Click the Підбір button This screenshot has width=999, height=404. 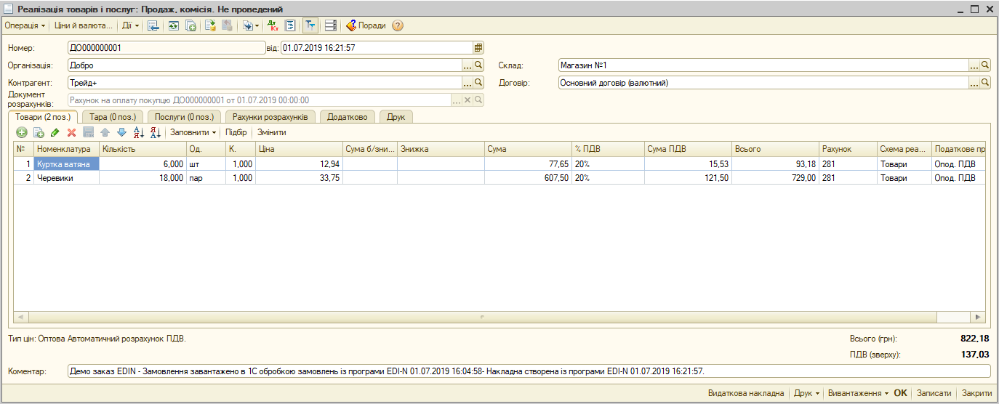coord(236,132)
